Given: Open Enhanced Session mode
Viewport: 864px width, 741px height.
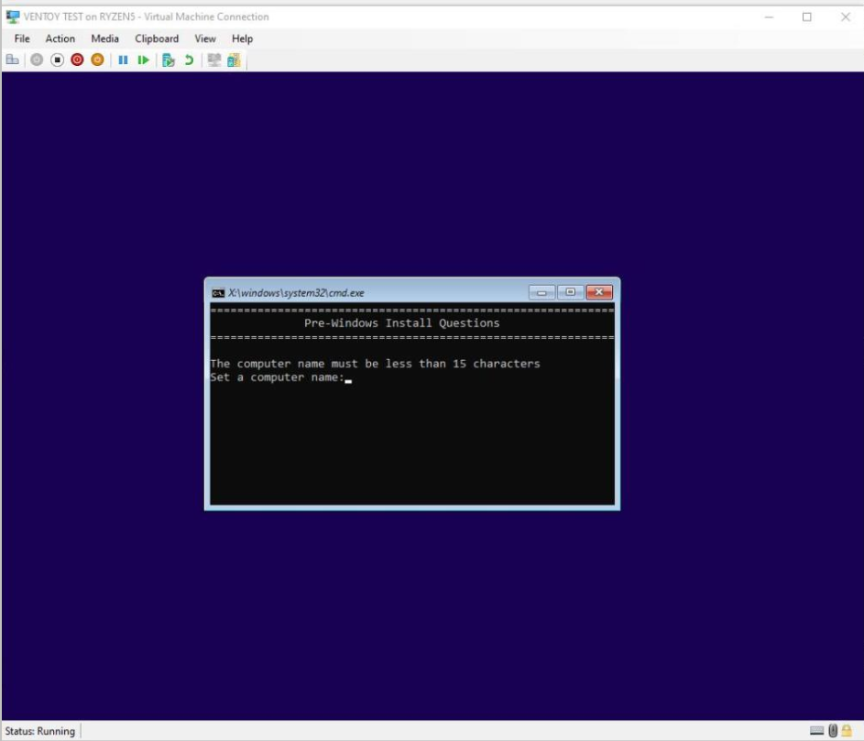Looking at the screenshot, I should [213, 59].
